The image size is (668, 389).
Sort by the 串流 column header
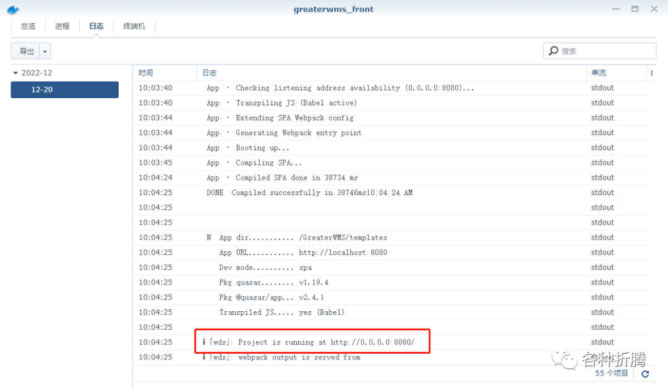(617, 73)
